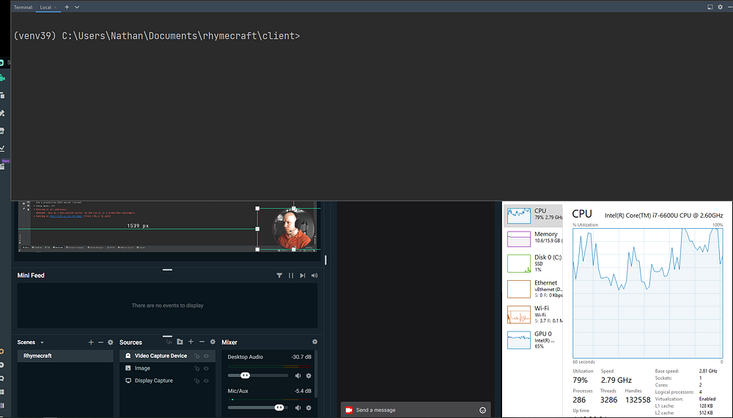
Task: Open Mixer advanced audio settings gear
Action: (x=314, y=342)
